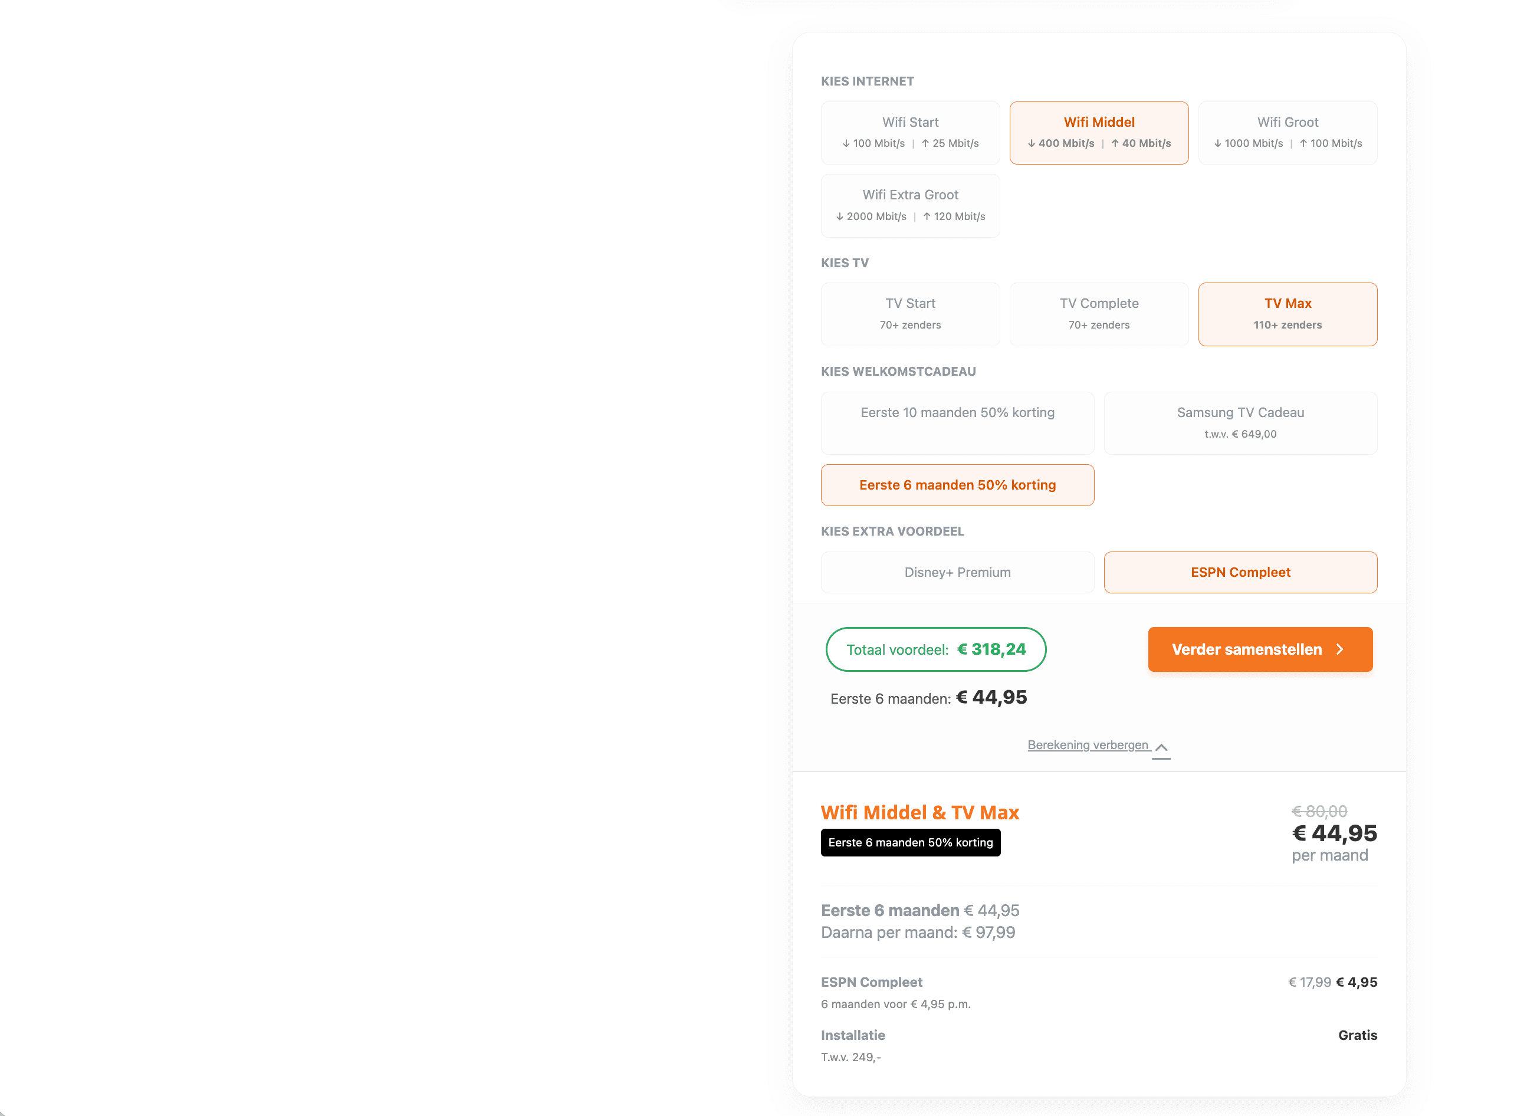Select TV Max with 110+ zenders

coord(1287,313)
